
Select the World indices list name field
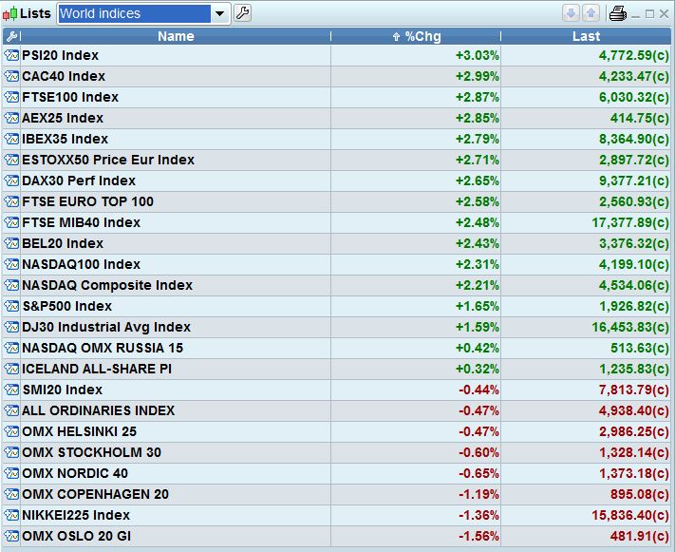[134, 14]
